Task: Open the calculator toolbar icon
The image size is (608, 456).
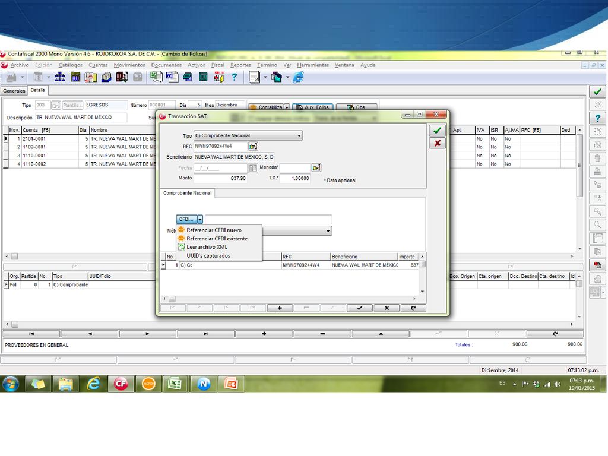Action: coord(203,77)
